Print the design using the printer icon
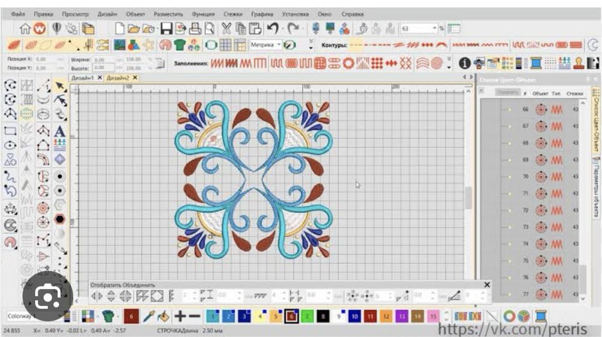 coord(195,28)
